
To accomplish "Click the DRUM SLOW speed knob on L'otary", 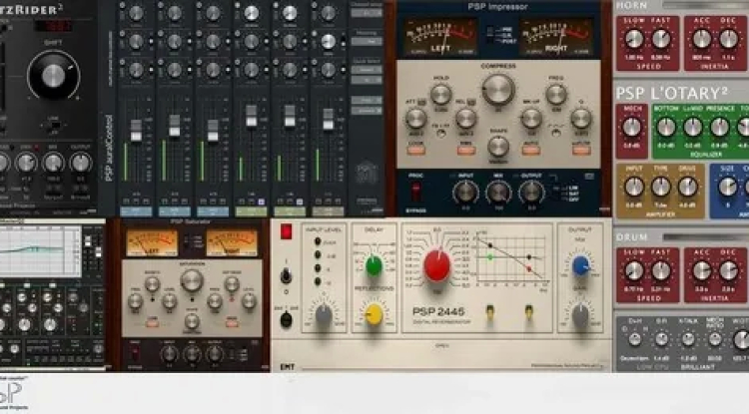I will (x=634, y=270).
